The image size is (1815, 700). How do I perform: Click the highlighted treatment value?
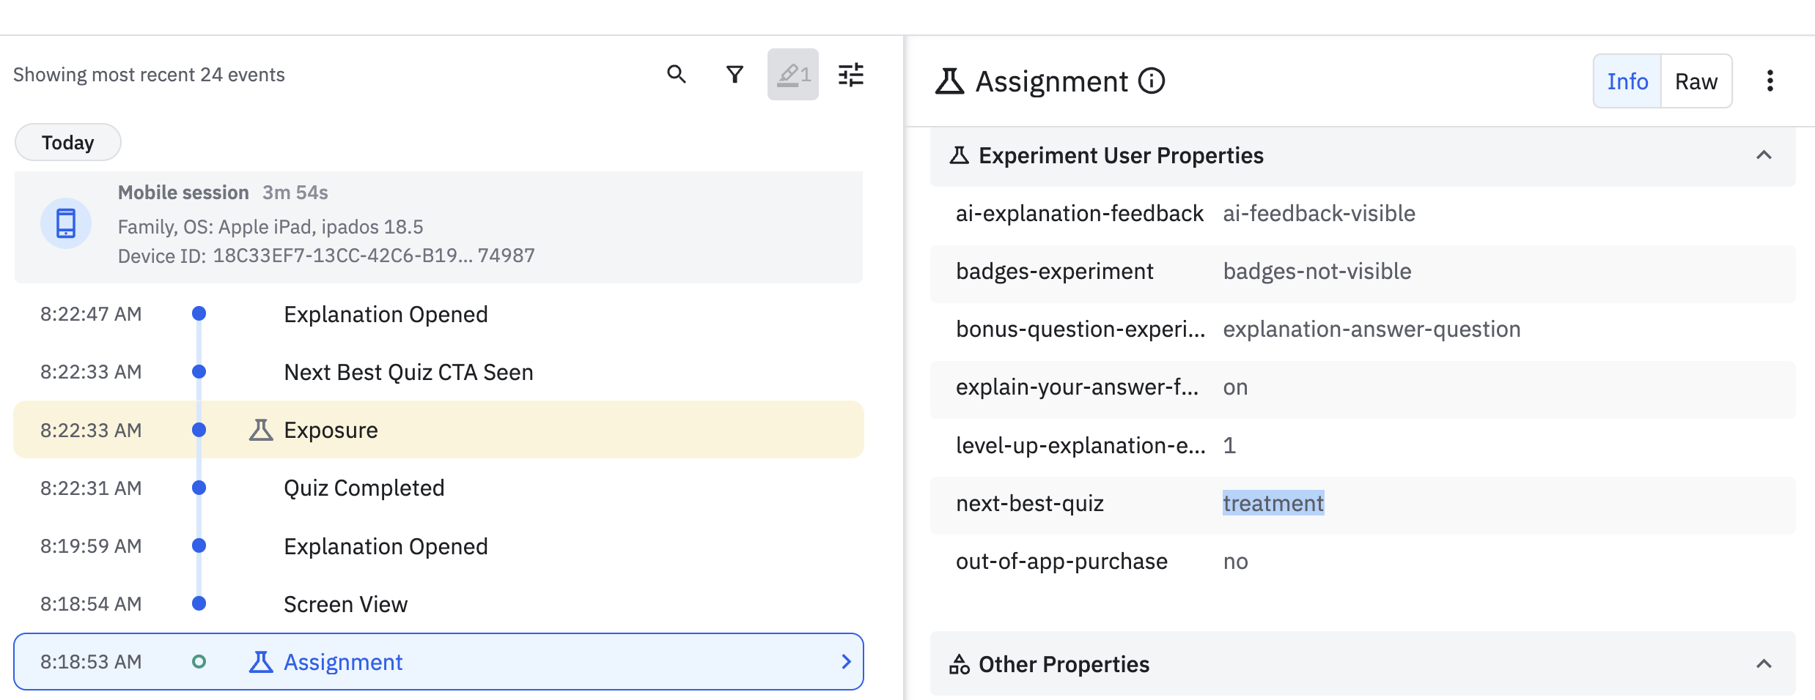1273,503
